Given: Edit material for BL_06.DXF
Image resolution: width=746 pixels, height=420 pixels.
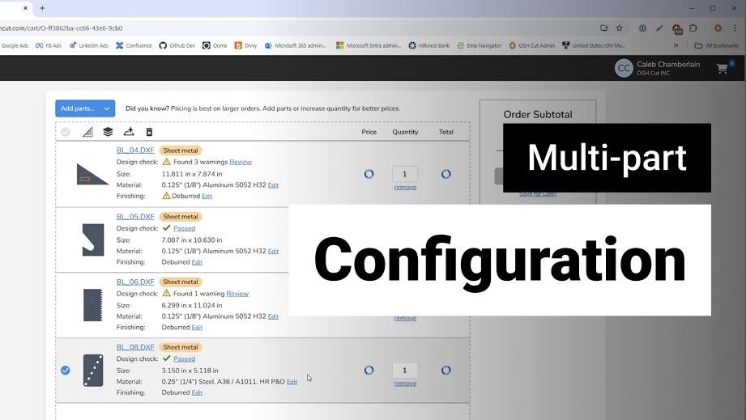Looking at the screenshot, I should coord(273,316).
